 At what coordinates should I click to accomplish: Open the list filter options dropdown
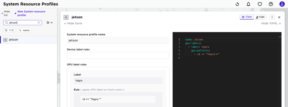[x=49, y=22]
